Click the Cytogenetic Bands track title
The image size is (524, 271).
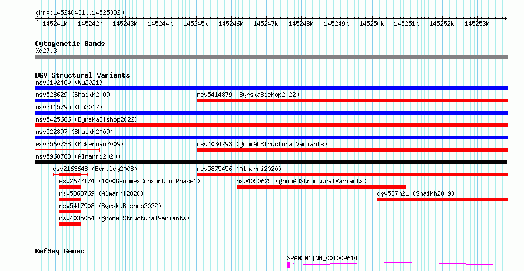[70, 44]
